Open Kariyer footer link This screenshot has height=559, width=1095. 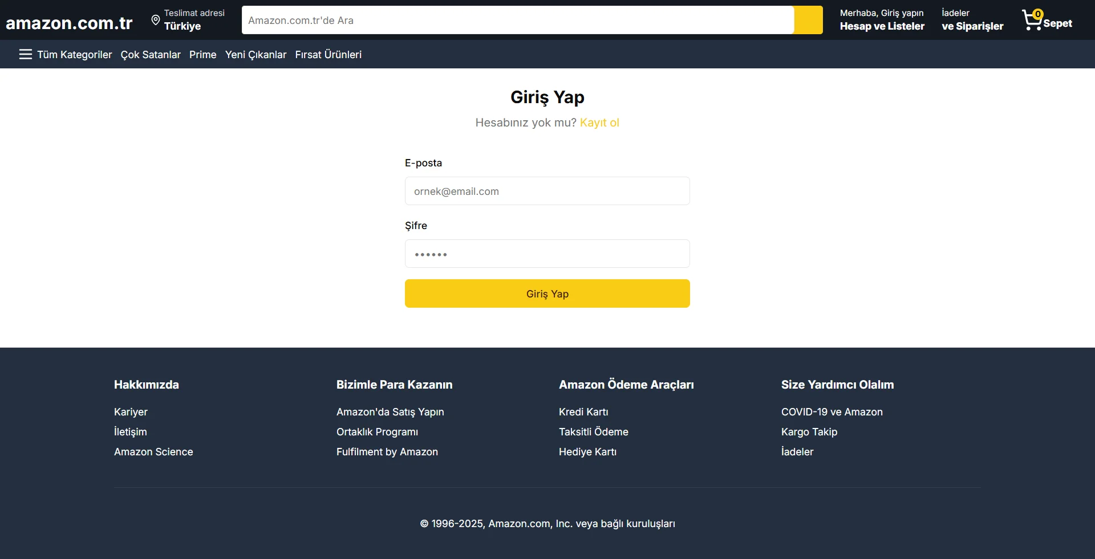[131, 412]
